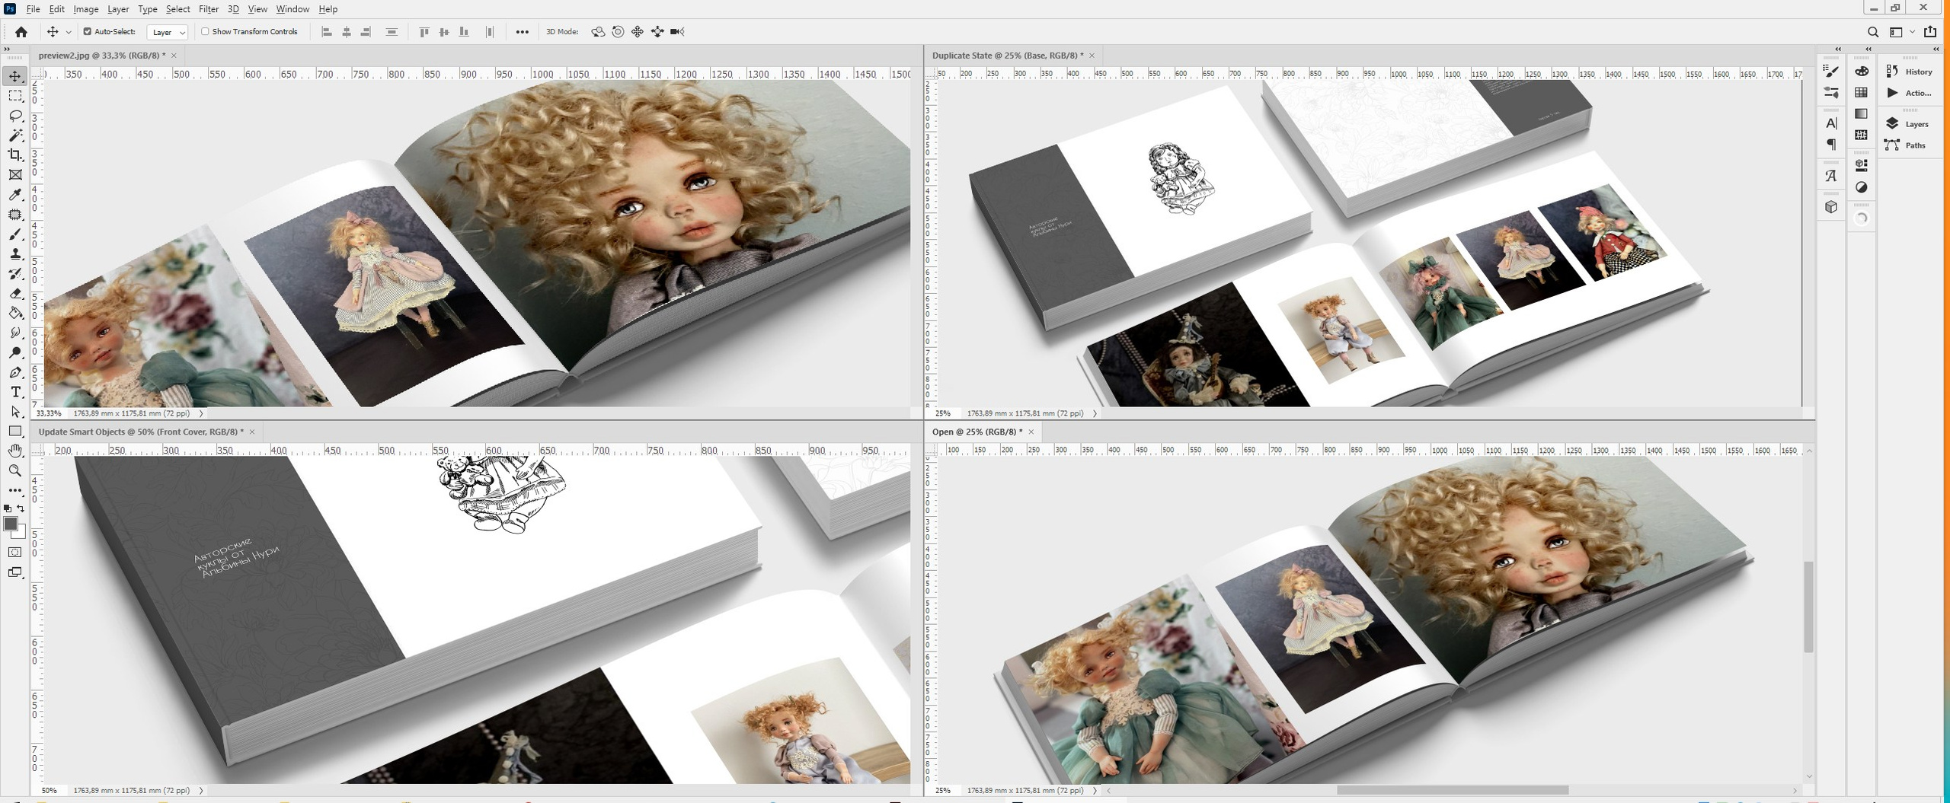
Task: Select the Eyedropper tool
Action: 15,195
